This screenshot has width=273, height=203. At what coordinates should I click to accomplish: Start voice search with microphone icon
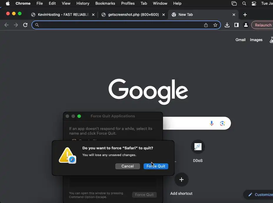[212, 123]
